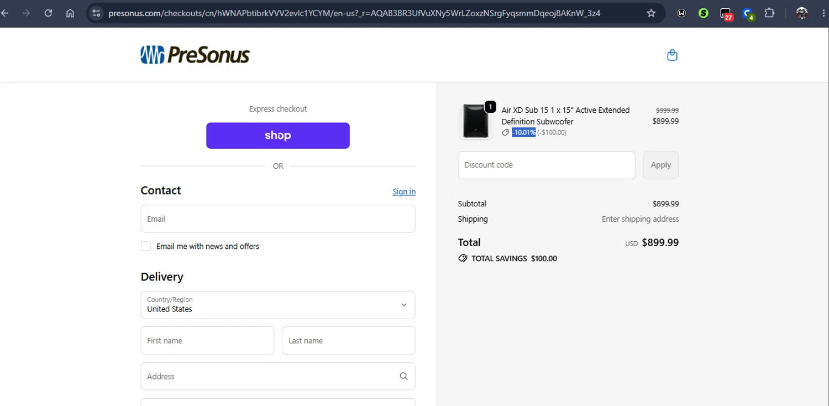This screenshot has height=406, width=829.
Task: Click the product name Air XD Sub 15
Action: [x=565, y=116]
